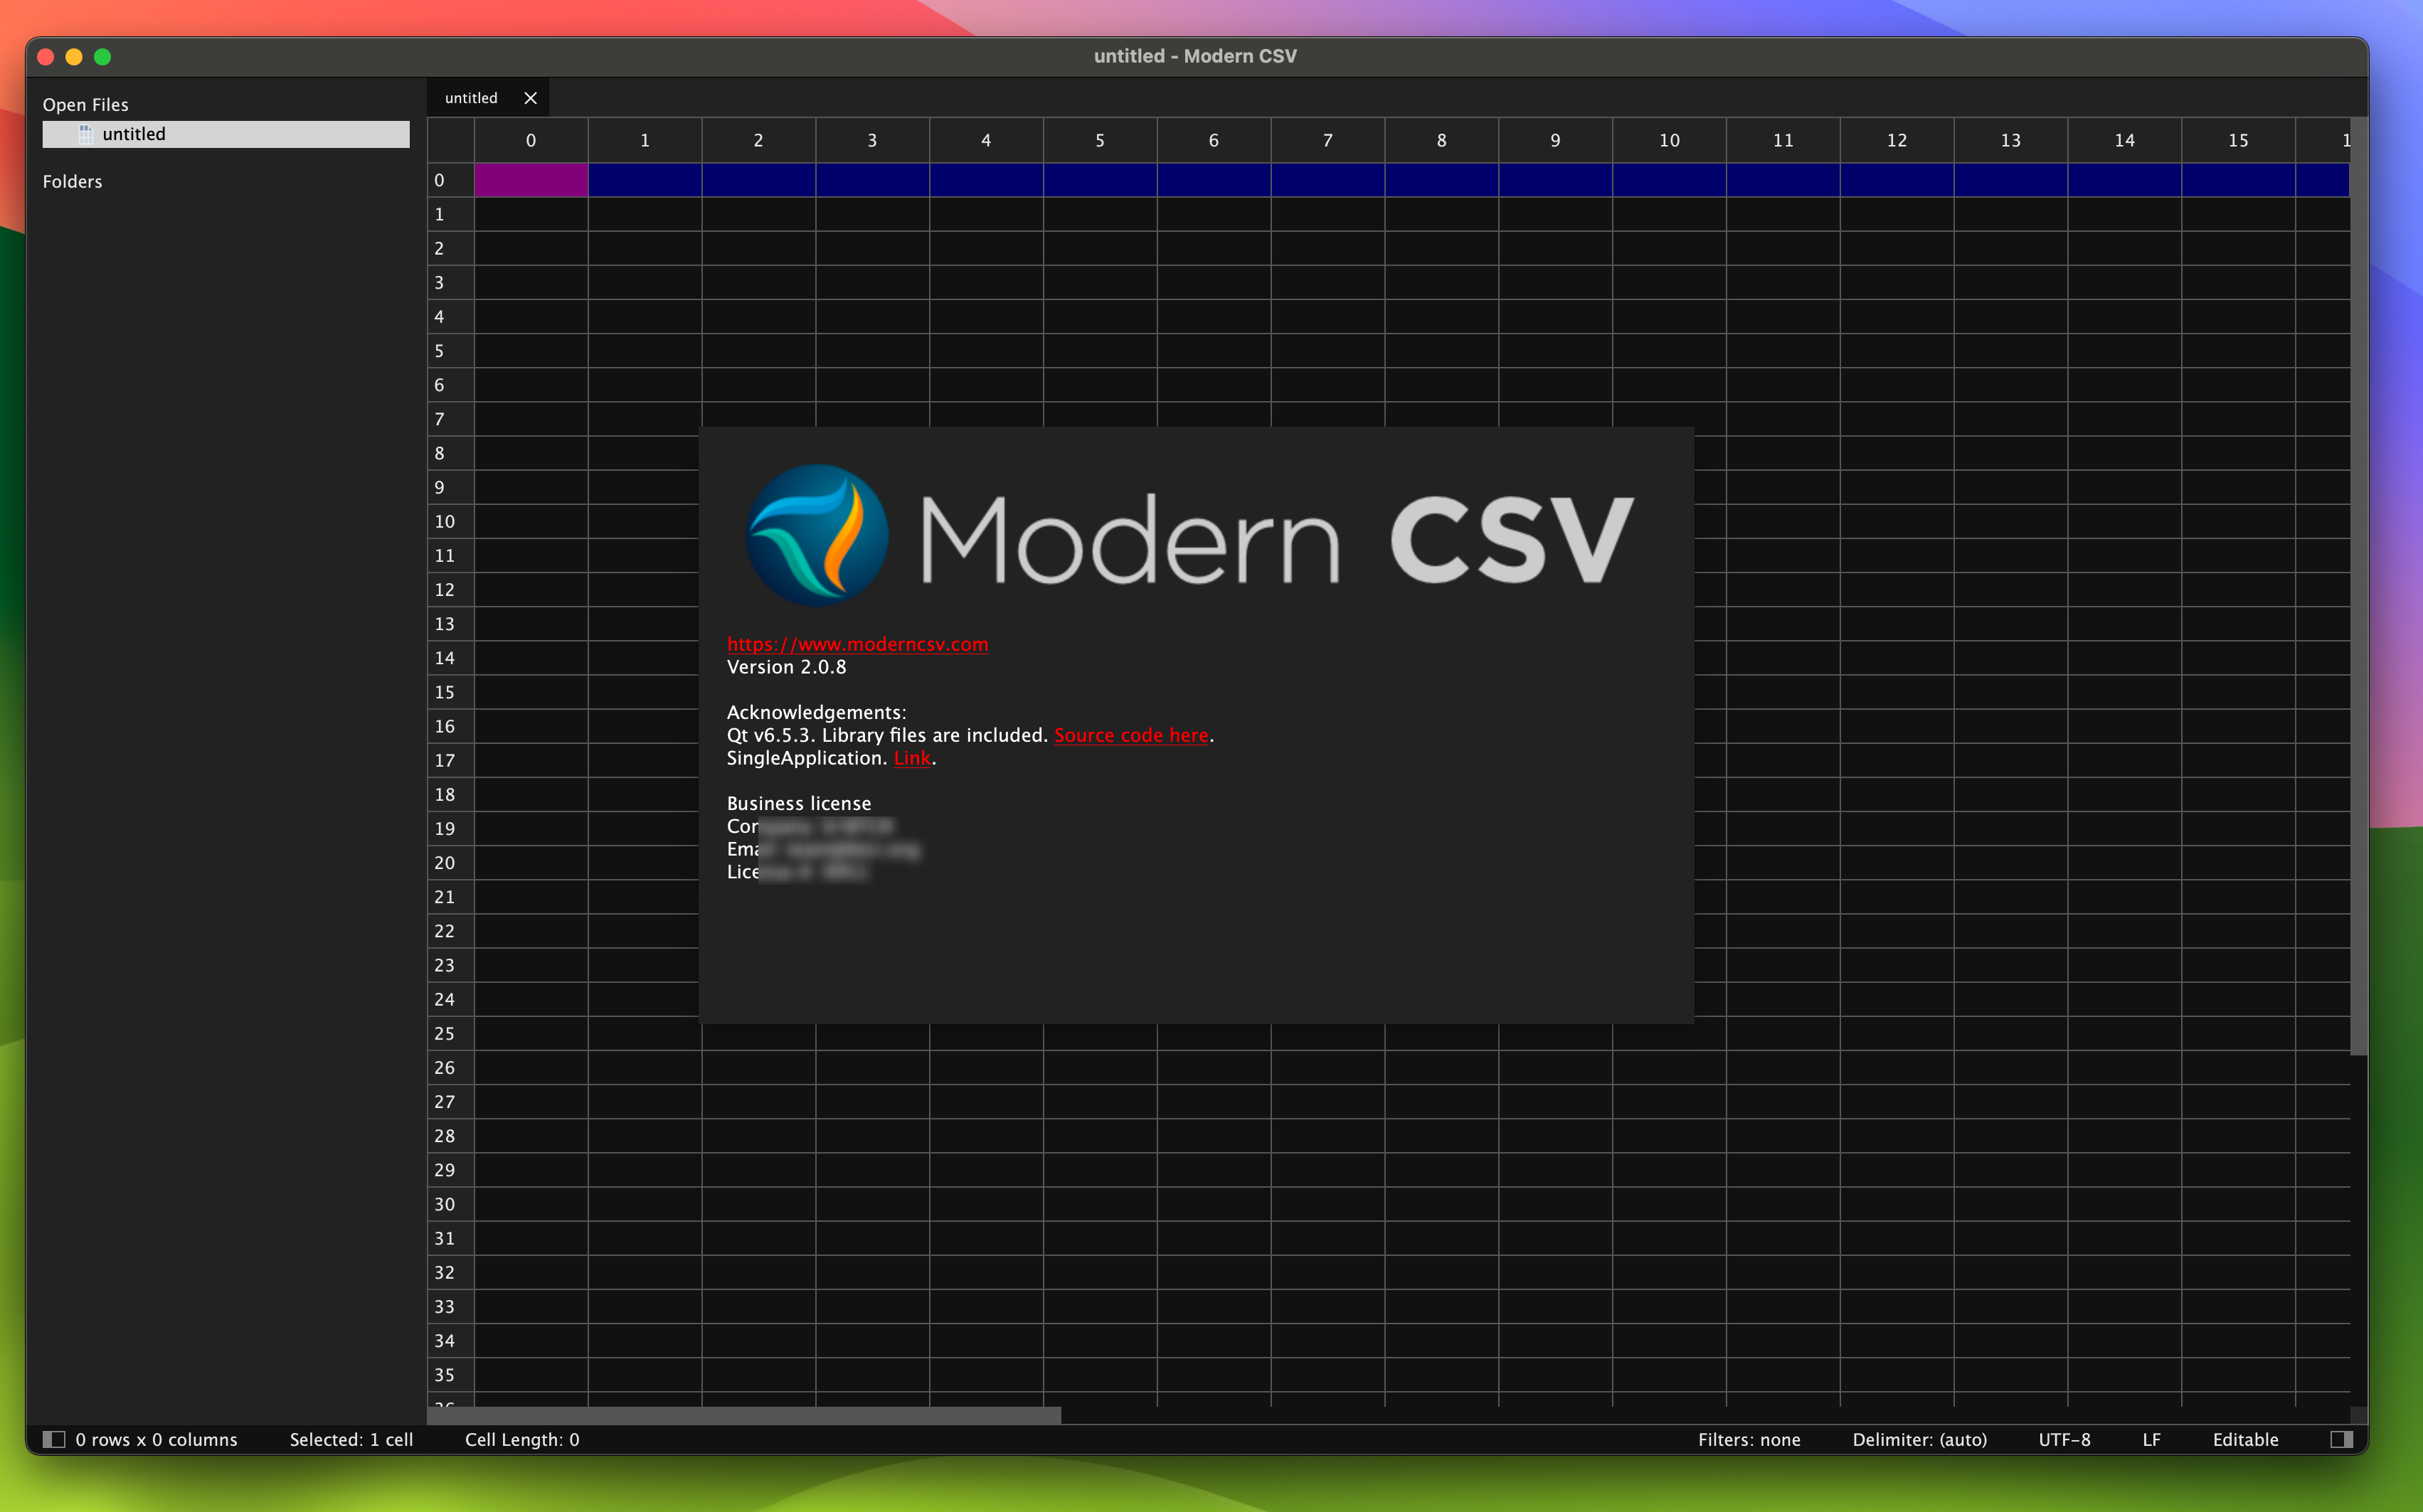Click the Modern CSV logo in the about dialog
This screenshot has height=1512, width=2423.
pos(817,535)
